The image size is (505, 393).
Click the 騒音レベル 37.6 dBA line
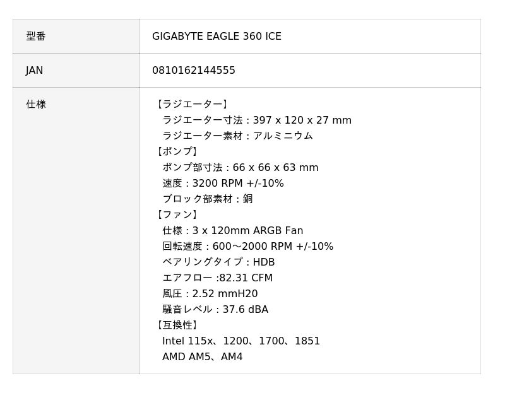point(215,310)
